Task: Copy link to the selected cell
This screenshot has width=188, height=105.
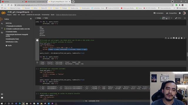Action: [x=171, y=38]
